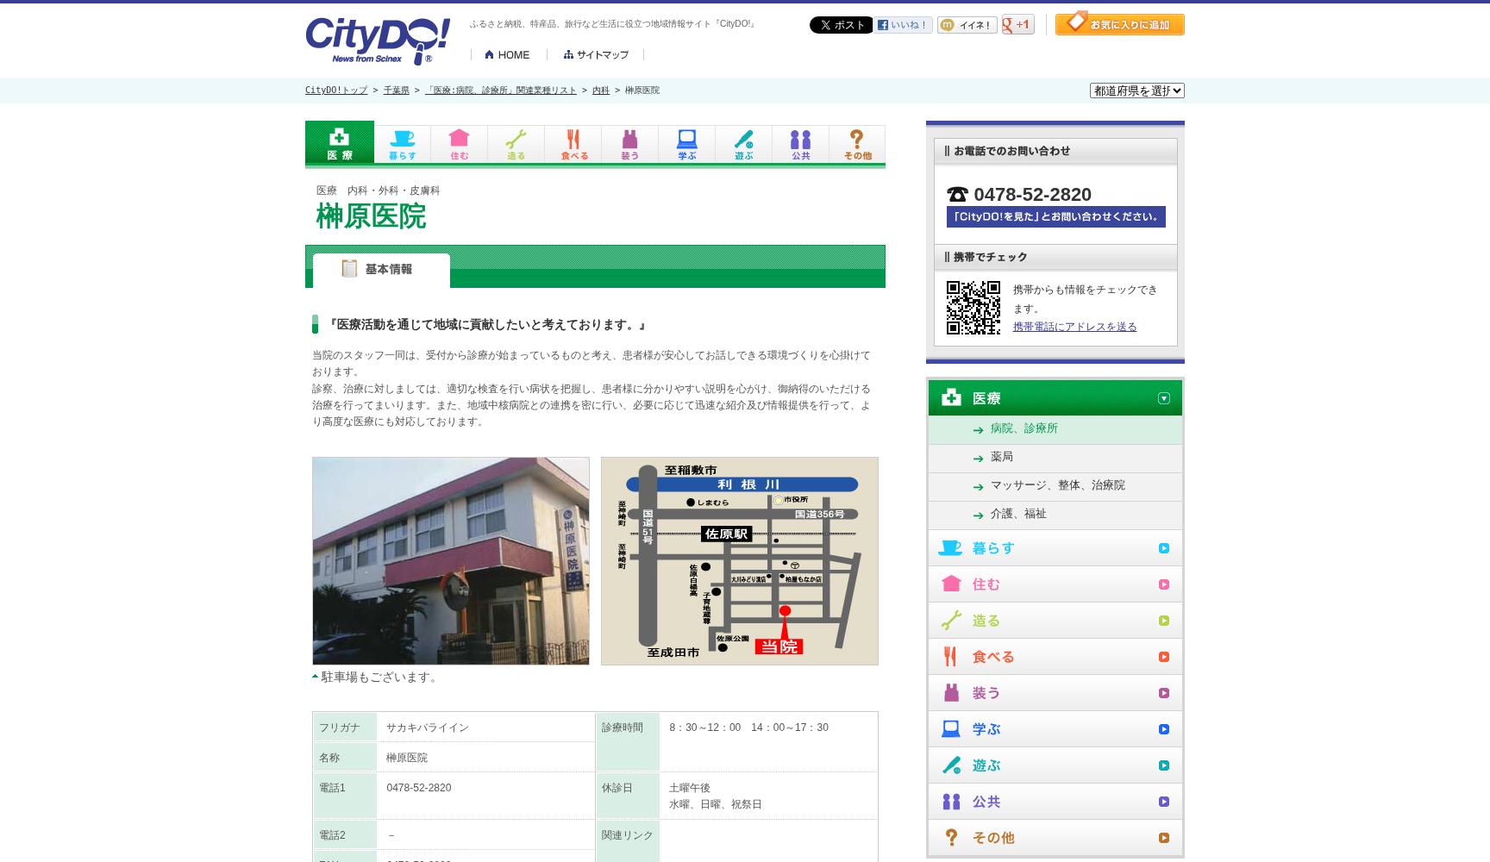Click the 造る wrench icon in sidebar

point(951,621)
